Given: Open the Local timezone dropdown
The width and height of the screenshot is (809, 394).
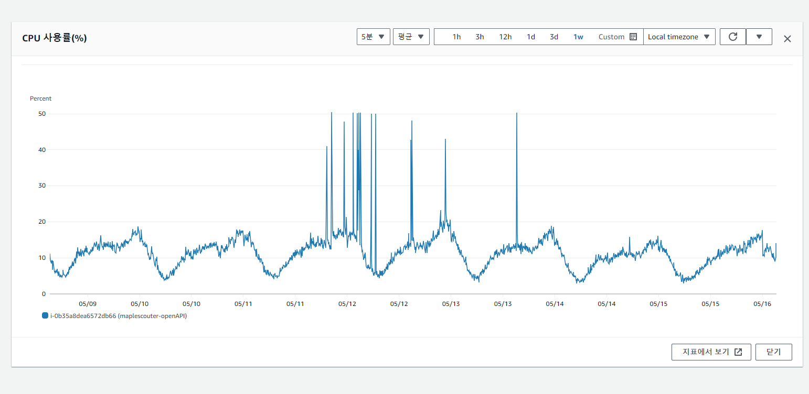Looking at the screenshot, I should (679, 37).
